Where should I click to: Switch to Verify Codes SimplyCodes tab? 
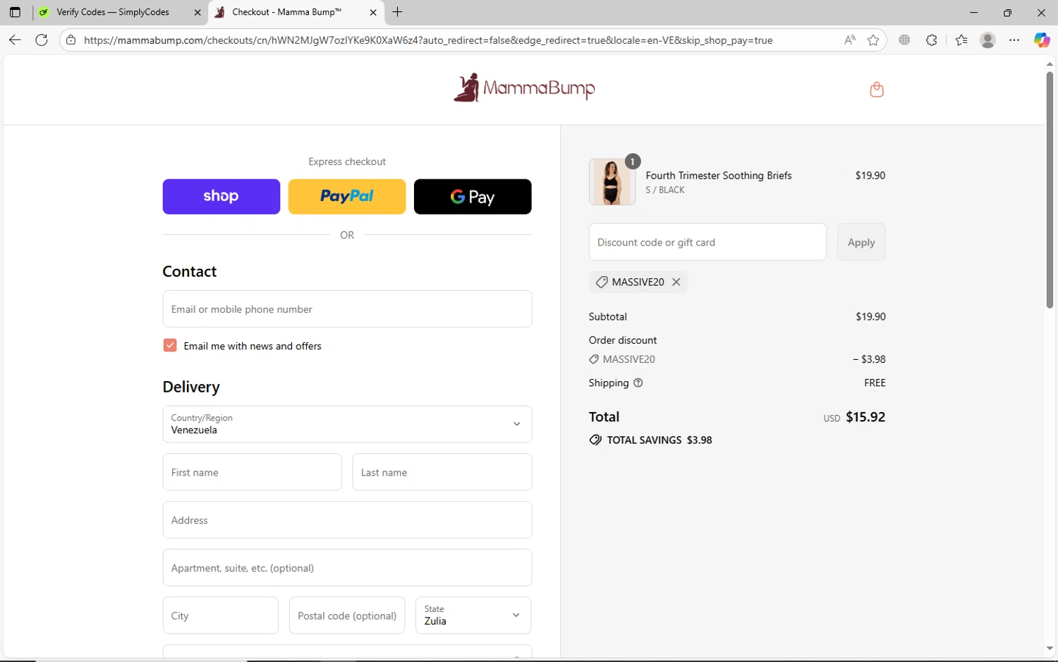point(120,12)
